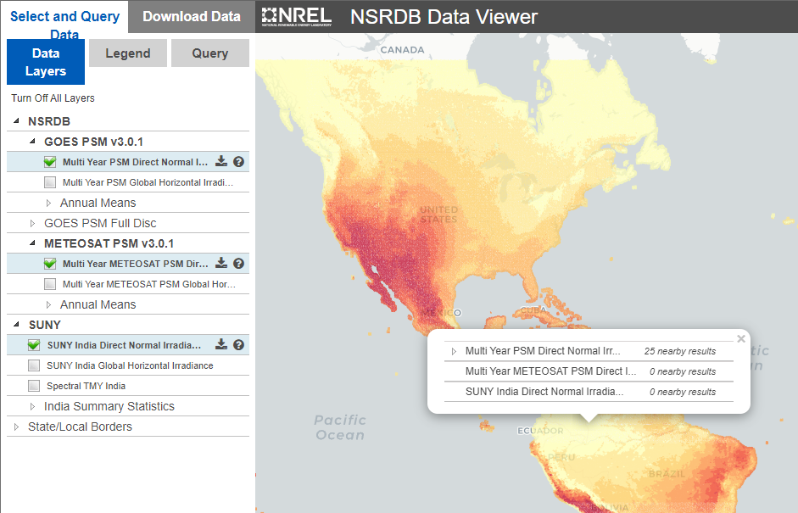Open help for SUNY India Direct Normal layer
The height and width of the screenshot is (513, 798).
(x=238, y=344)
